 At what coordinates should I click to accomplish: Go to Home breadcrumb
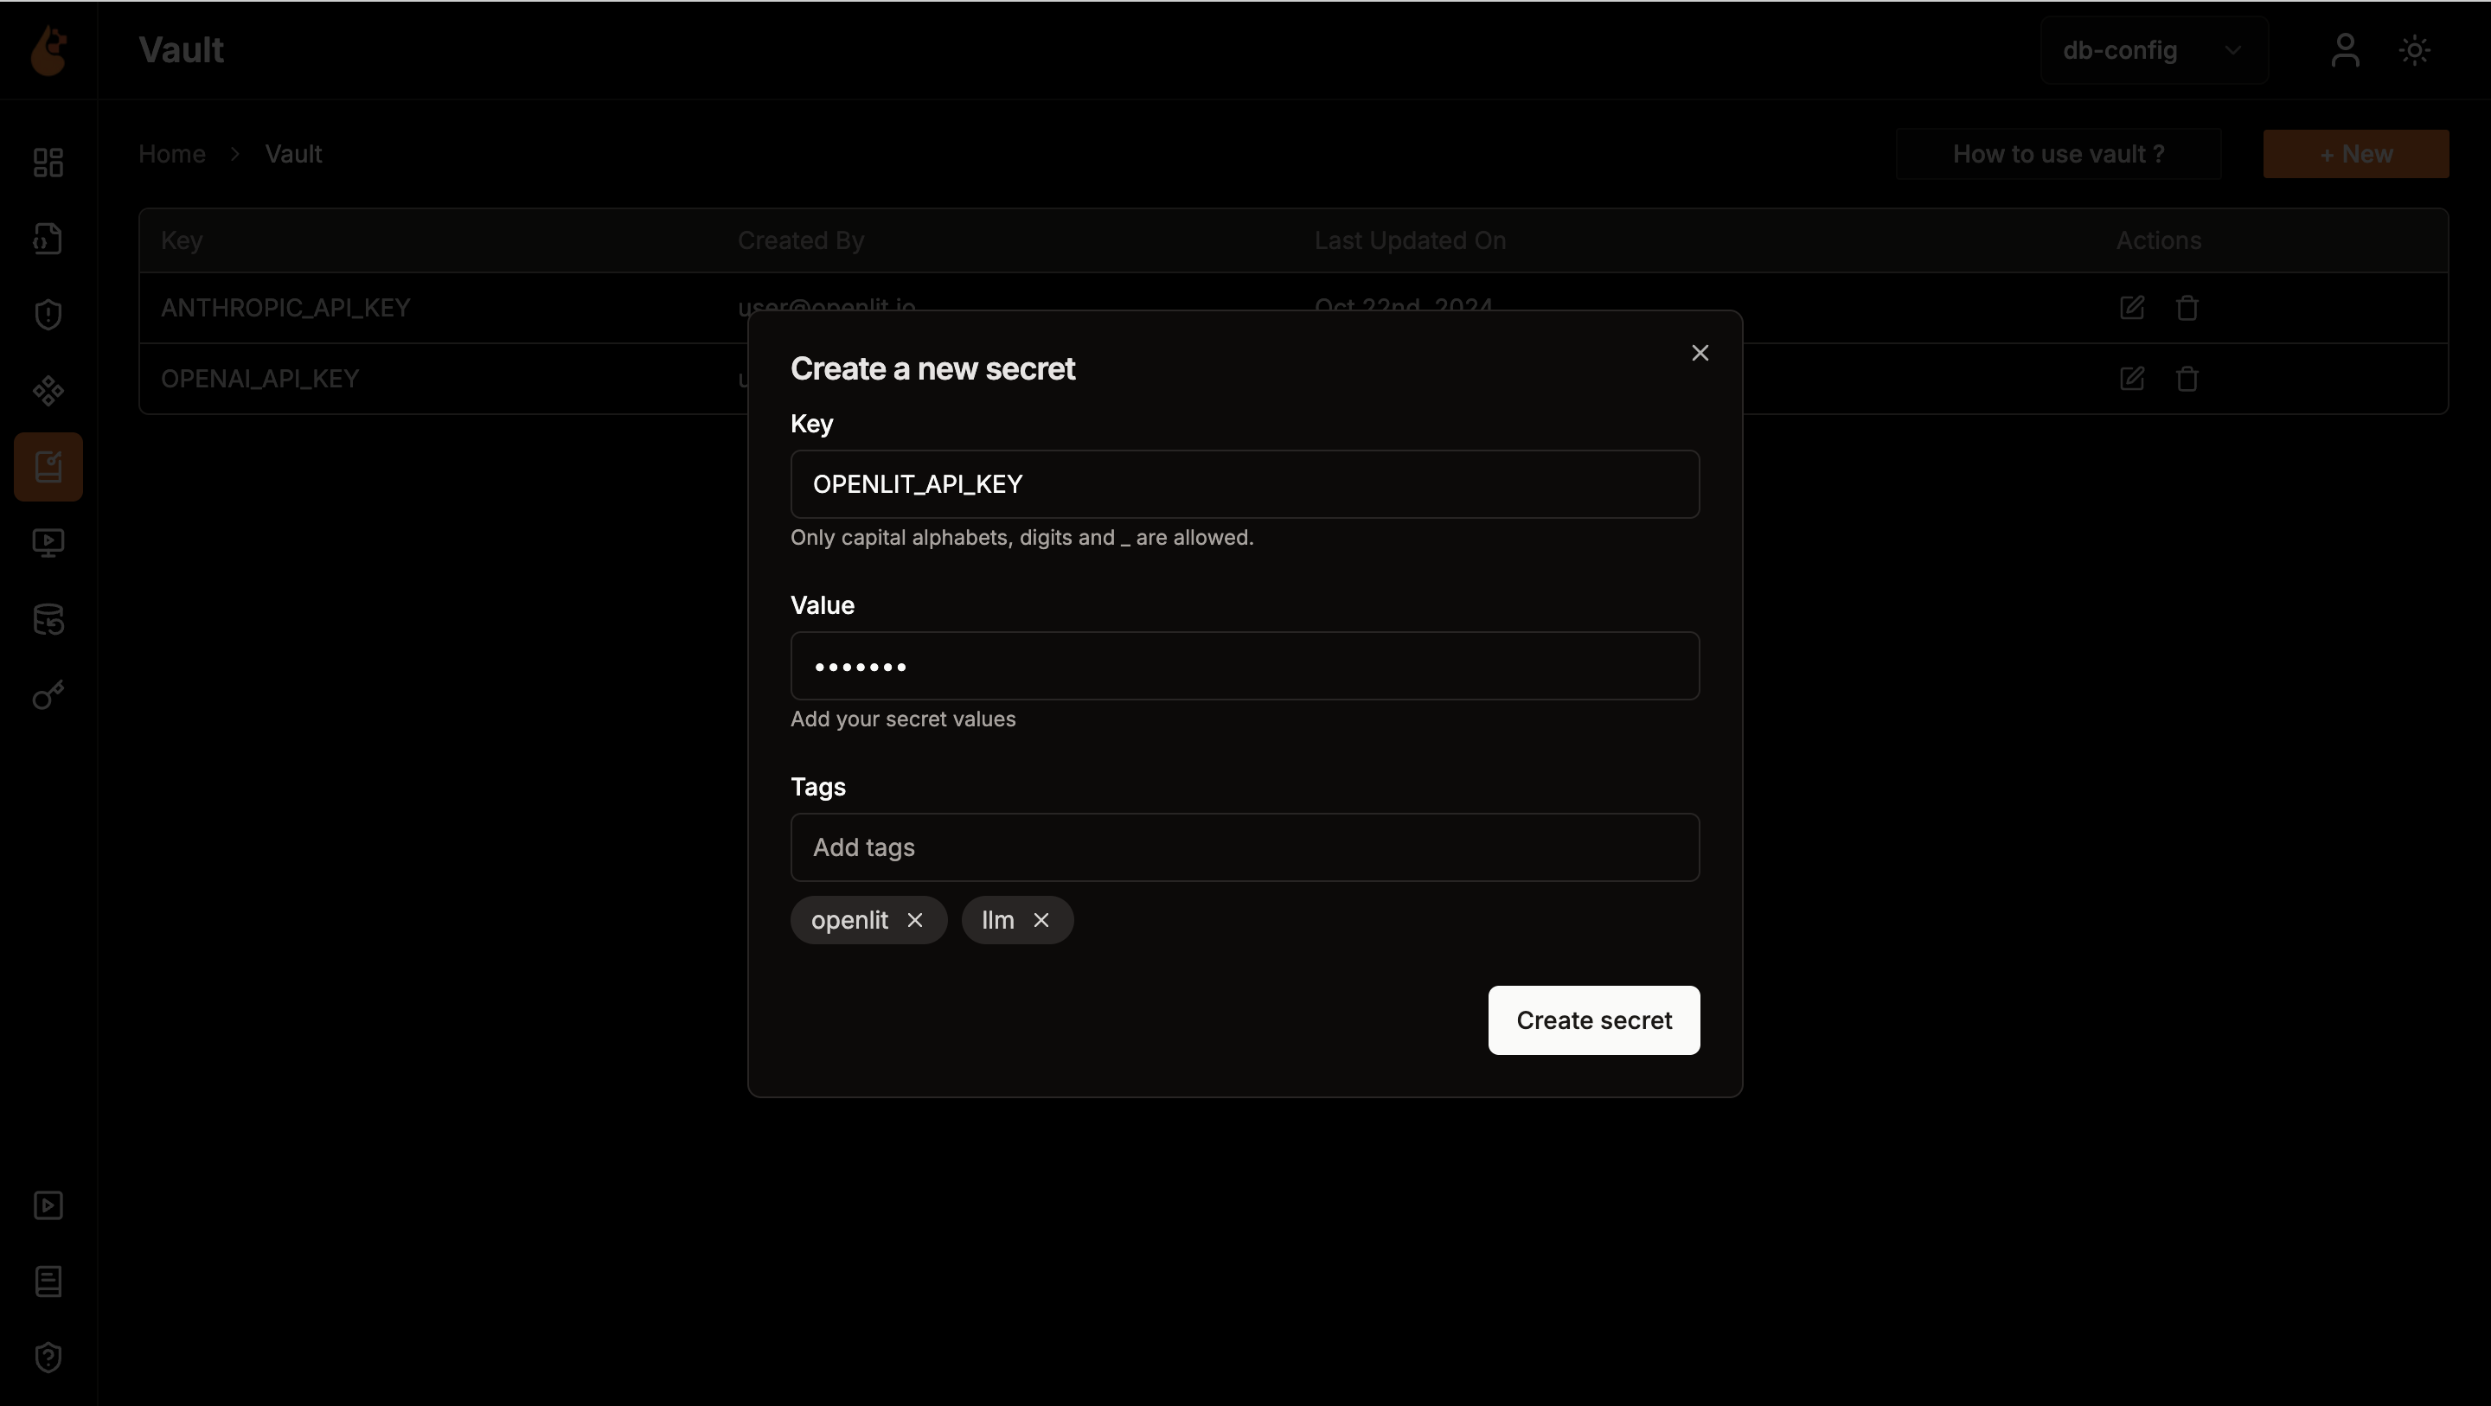tap(171, 154)
